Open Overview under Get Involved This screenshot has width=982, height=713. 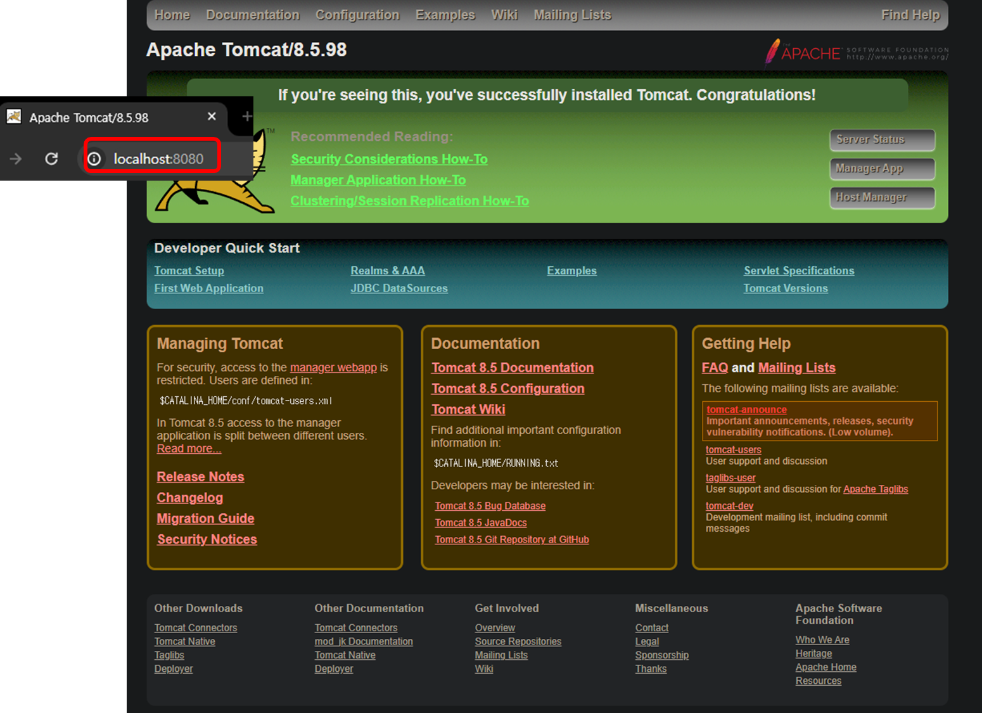tap(495, 628)
